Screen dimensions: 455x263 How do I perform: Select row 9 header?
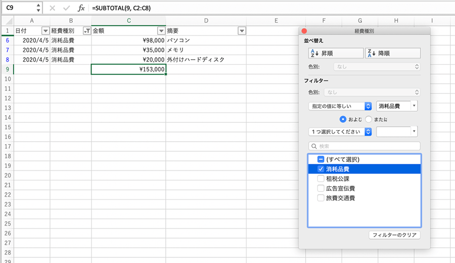click(8, 69)
